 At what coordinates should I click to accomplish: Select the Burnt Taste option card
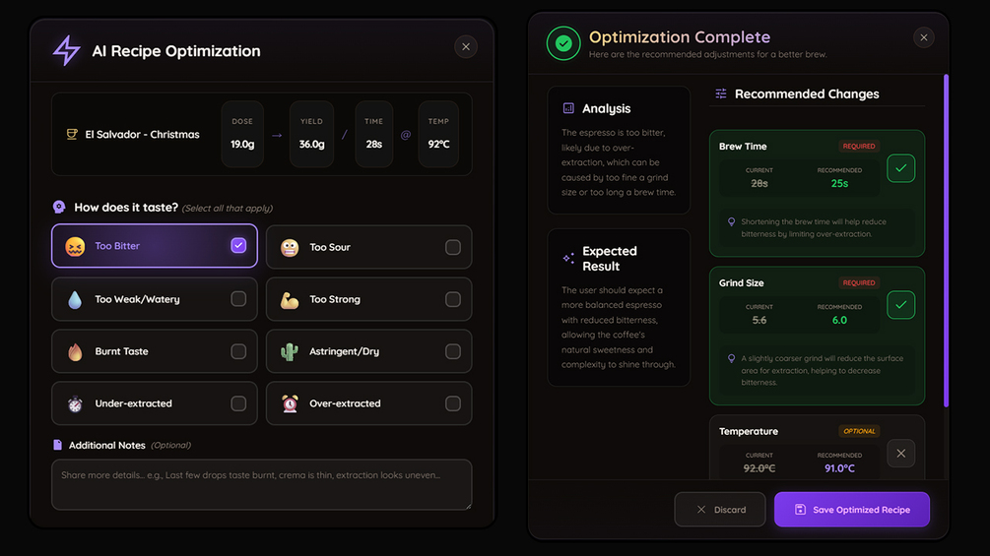point(155,351)
